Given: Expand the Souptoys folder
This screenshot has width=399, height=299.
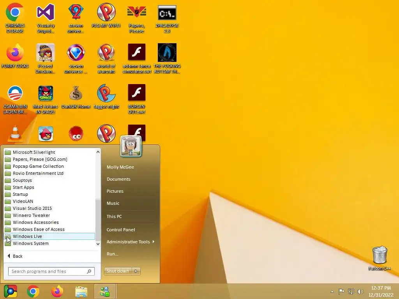Looking at the screenshot, I should (49, 180).
